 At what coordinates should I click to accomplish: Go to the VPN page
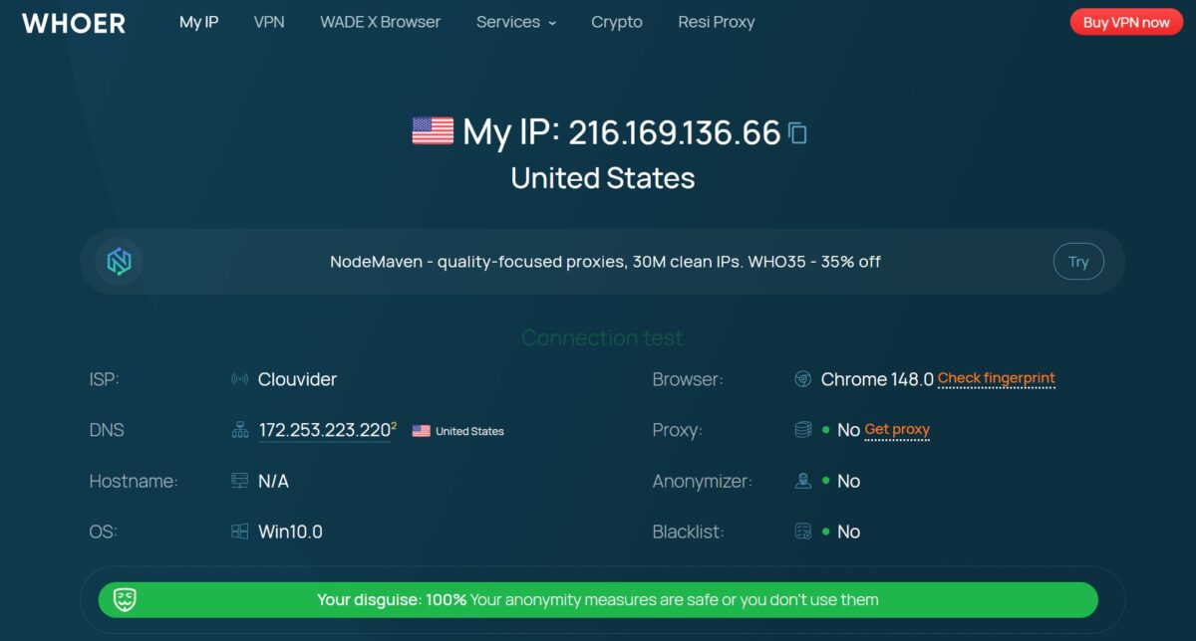[x=269, y=22]
